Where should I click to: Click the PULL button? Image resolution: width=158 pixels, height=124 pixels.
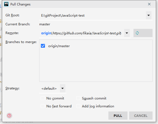pyautogui.click(x=118, y=116)
